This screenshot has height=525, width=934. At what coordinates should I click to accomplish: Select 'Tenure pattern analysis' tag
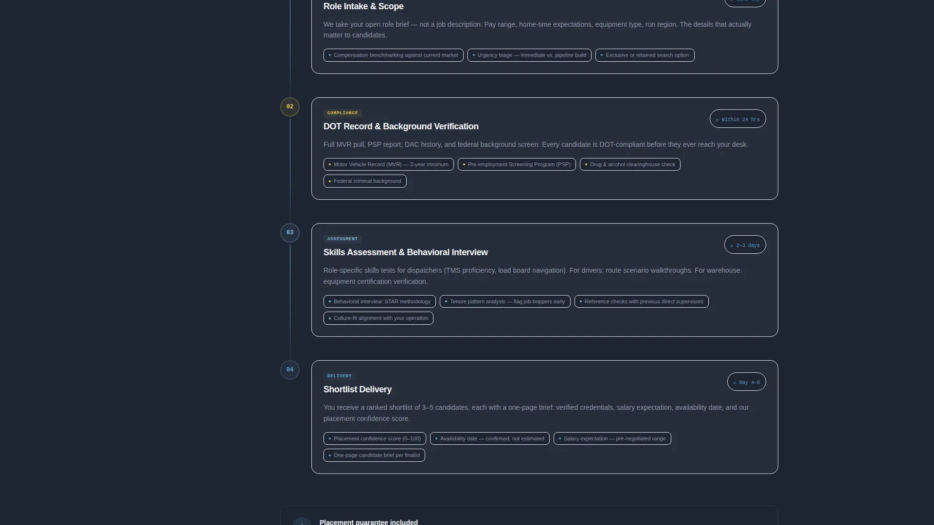[505, 302]
